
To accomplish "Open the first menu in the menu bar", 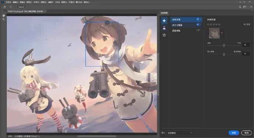I will click(x=8, y=2).
